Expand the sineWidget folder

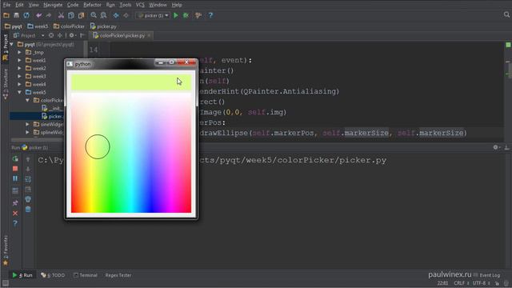[27, 125]
